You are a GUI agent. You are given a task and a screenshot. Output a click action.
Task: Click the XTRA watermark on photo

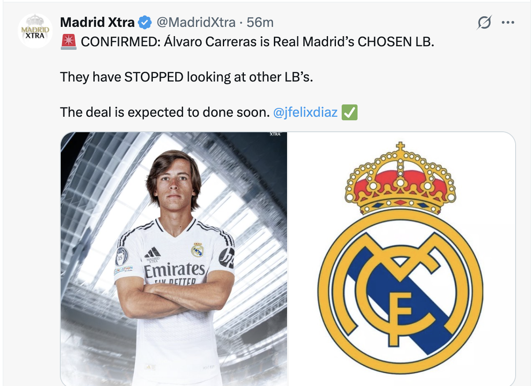point(275,134)
